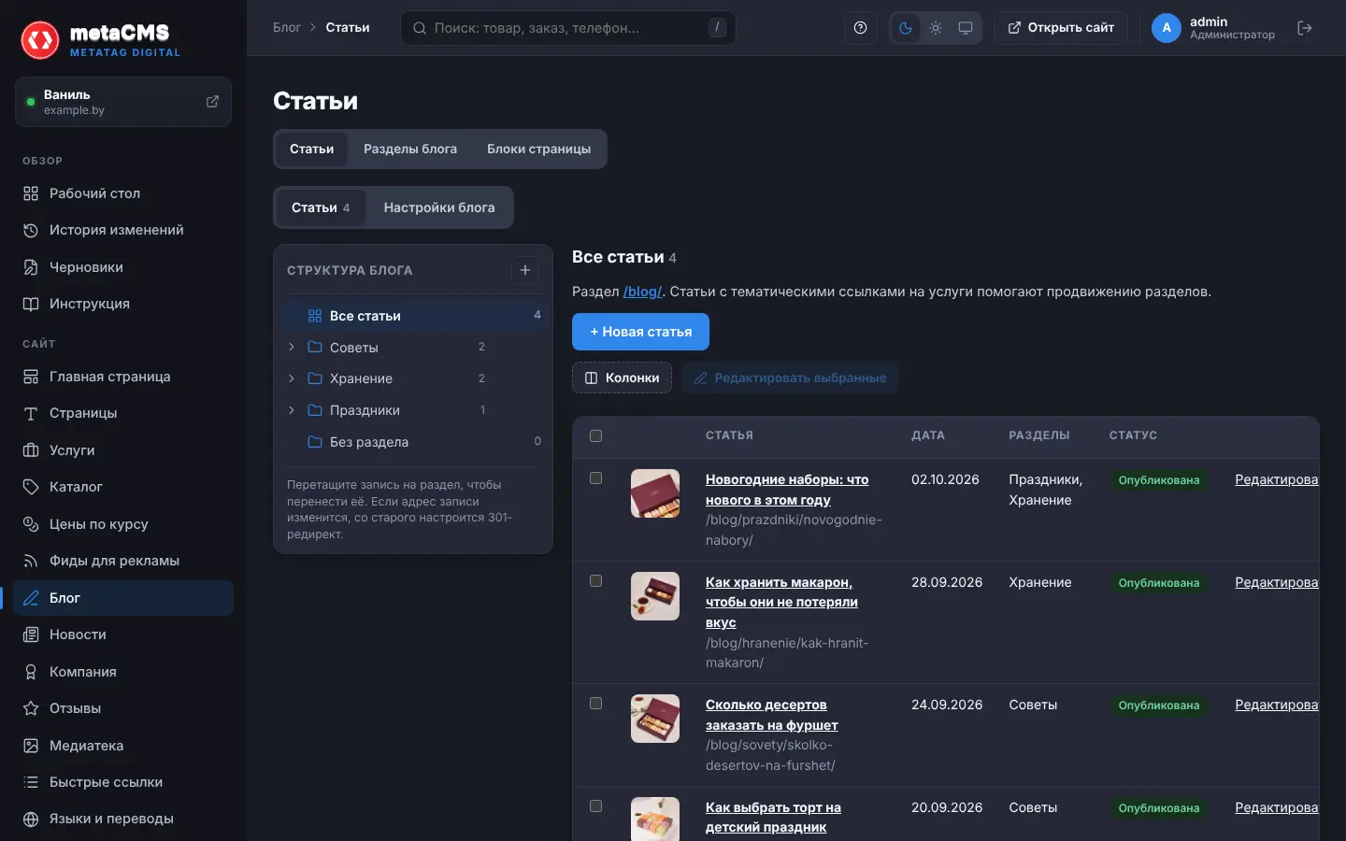Switch to light theme sun icon
The width and height of the screenshot is (1346, 841).
(x=936, y=28)
